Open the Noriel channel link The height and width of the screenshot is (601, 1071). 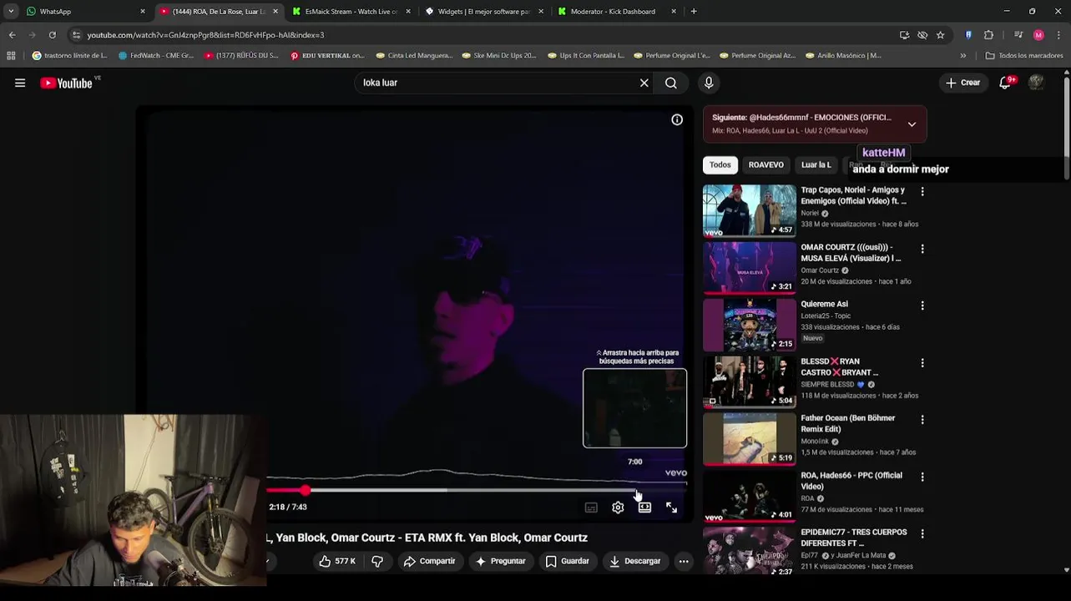tap(810, 214)
